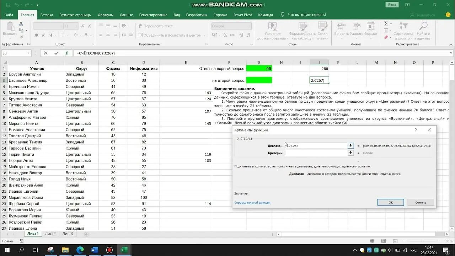Open Word from the taskbar

click(94, 250)
